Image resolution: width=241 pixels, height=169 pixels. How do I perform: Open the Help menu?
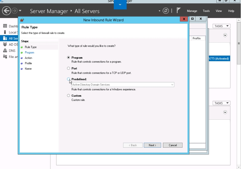231,11
